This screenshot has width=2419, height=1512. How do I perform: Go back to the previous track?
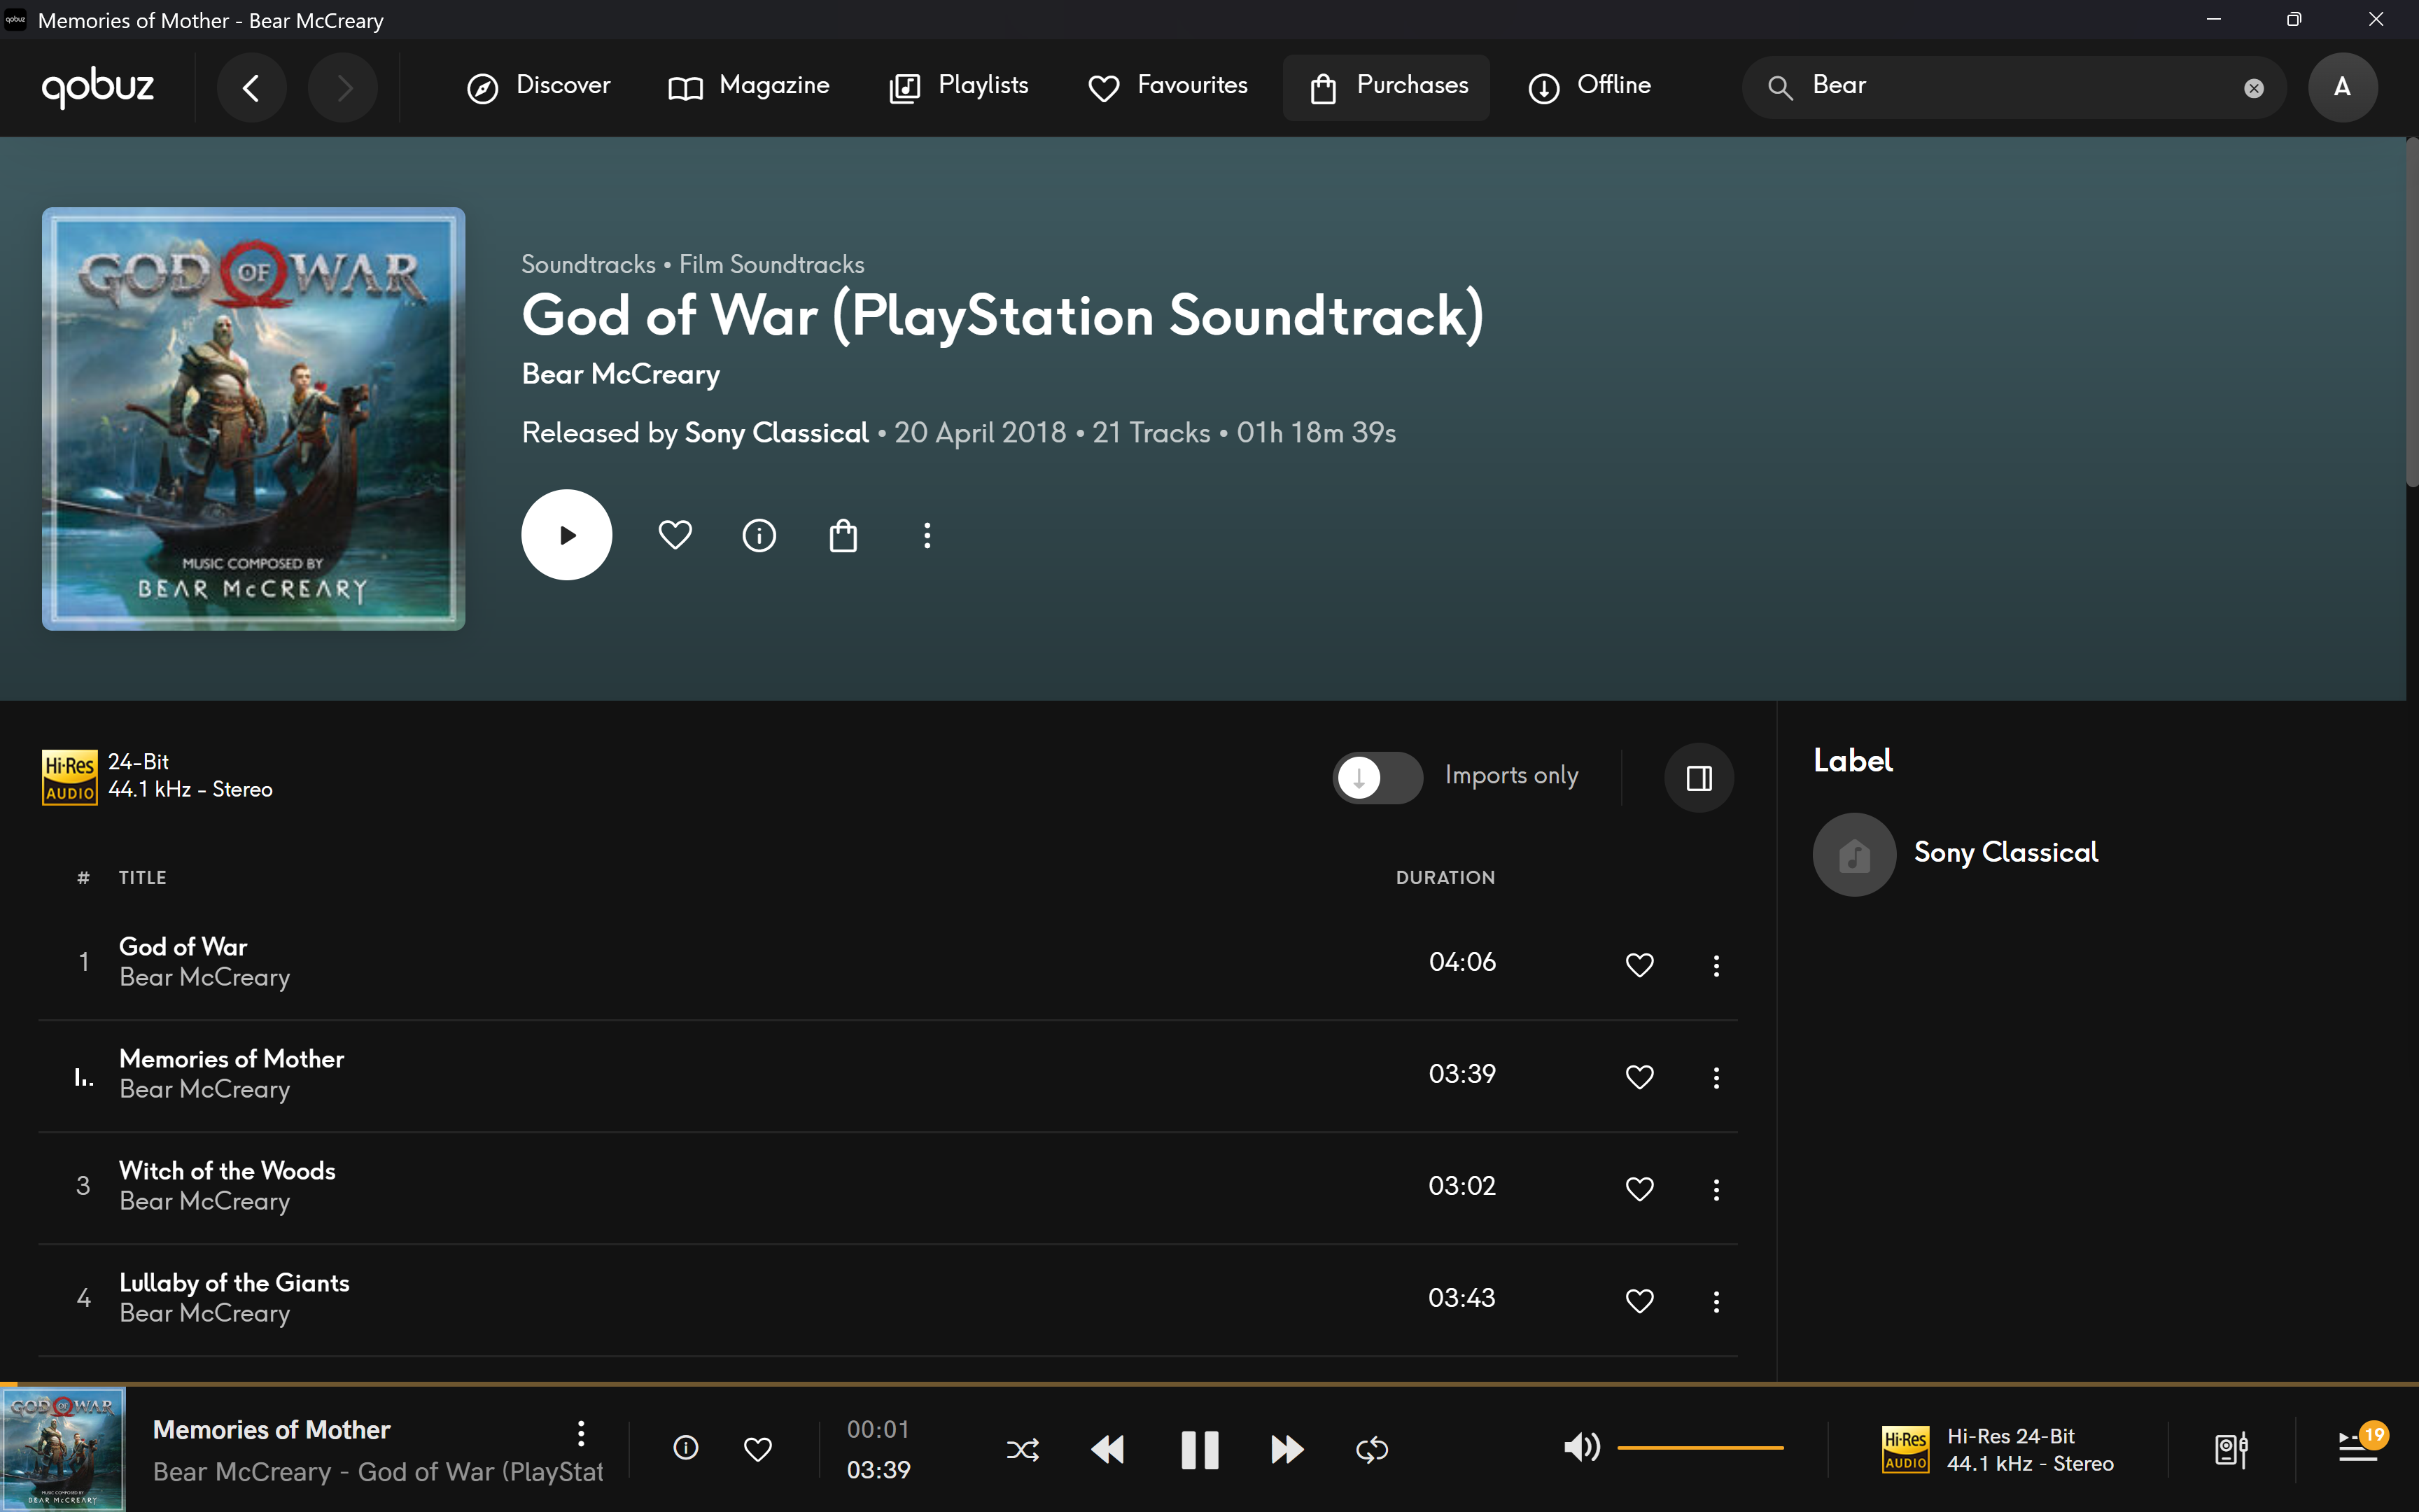(1107, 1449)
